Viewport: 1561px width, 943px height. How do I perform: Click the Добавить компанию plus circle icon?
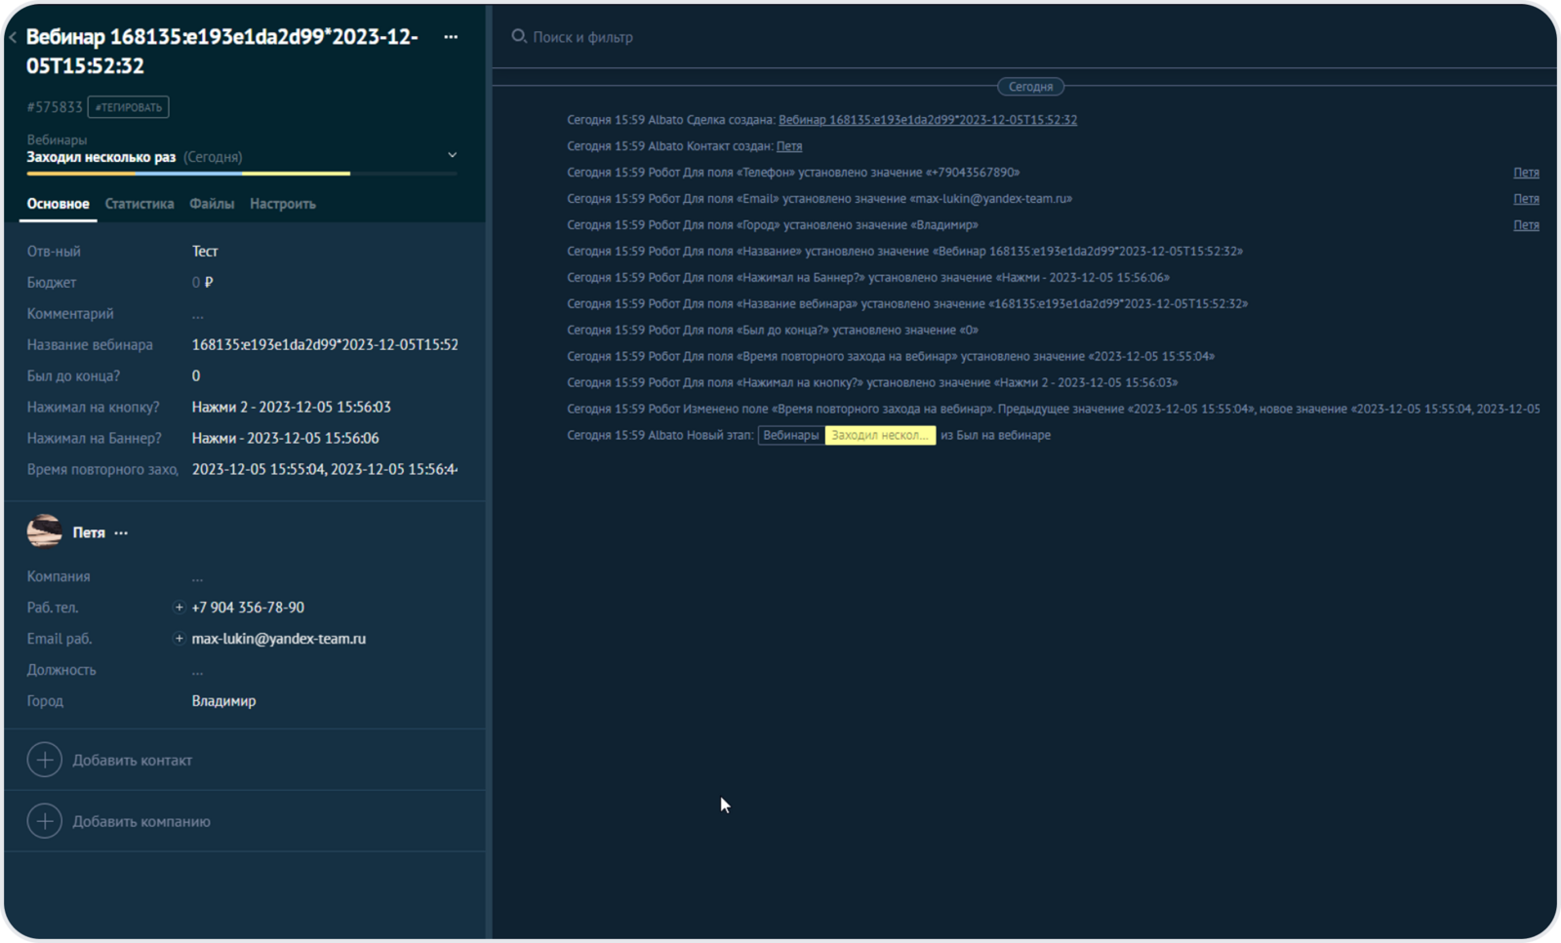45,821
